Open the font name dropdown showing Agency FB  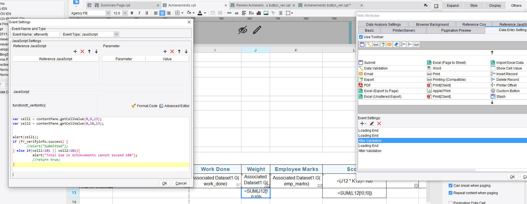coord(108,13)
